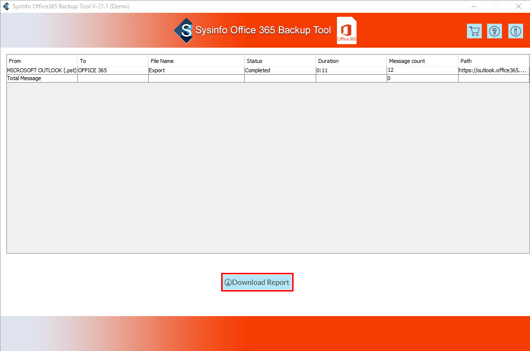The height and width of the screenshot is (351, 530).
Task: Click the Status column header
Action: click(280, 61)
